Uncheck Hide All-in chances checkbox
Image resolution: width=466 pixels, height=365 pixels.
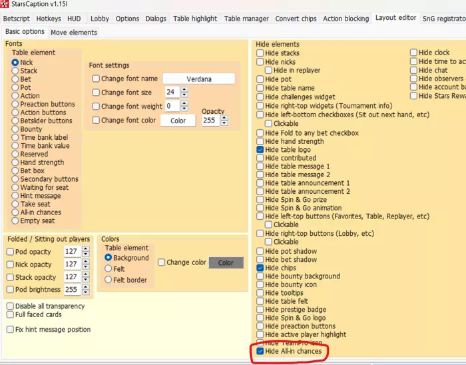(x=260, y=351)
